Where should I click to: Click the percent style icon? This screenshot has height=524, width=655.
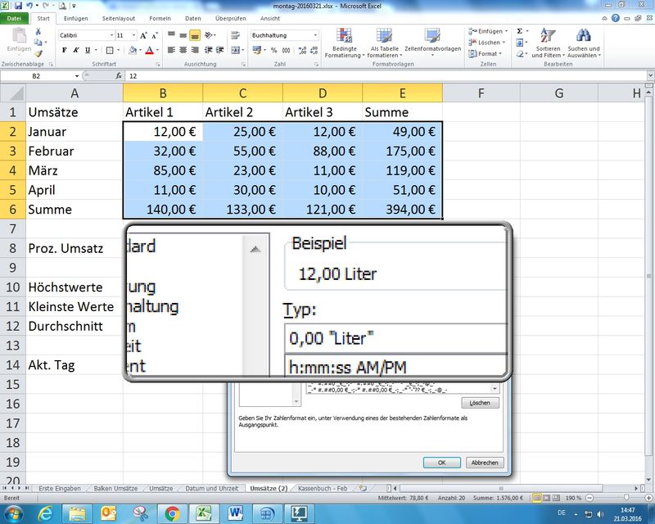click(x=274, y=50)
